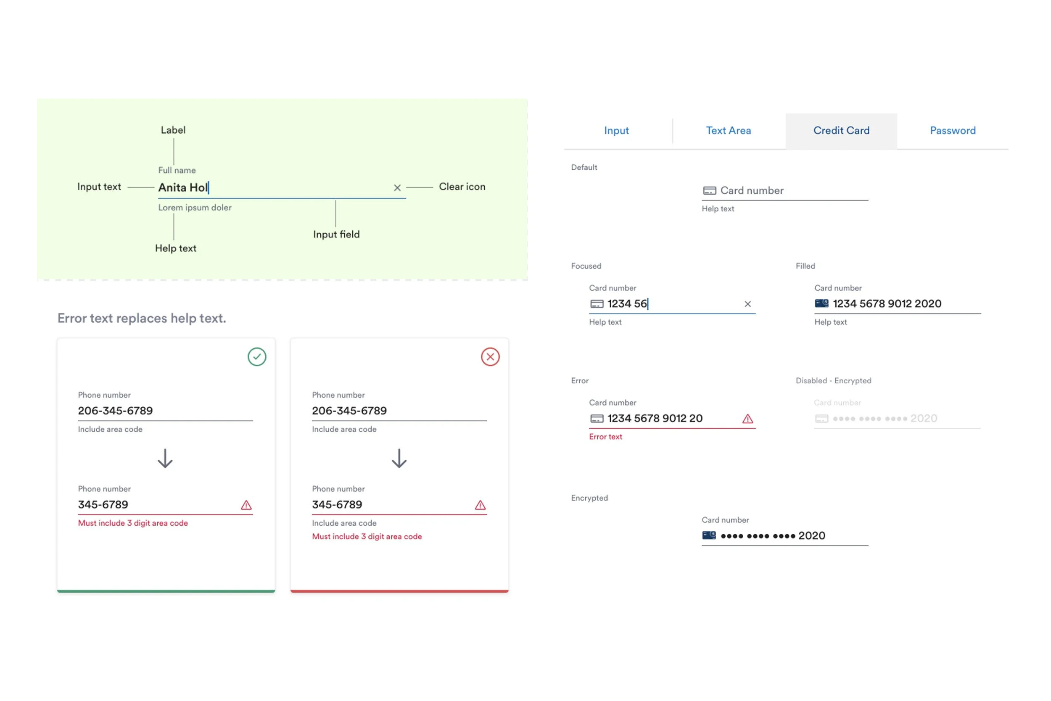Click card icon in the Encrypted field

[x=708, y=535]
